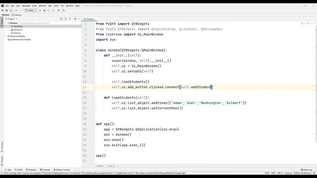Click the Reload from disk icon
The image size is (317, 178).
point(11,10)
